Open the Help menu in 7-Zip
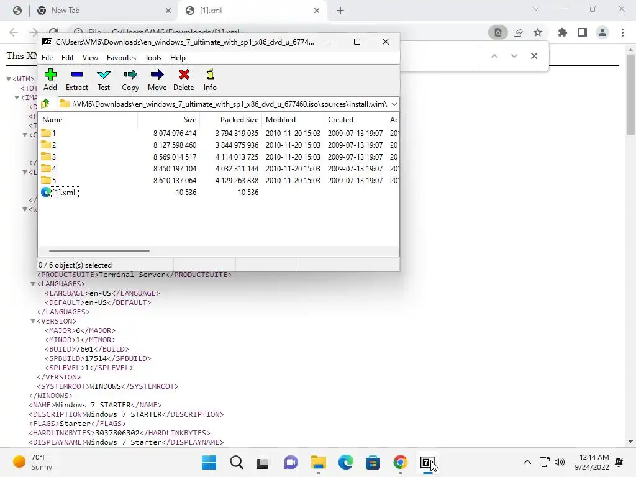This screenshot has width=636, height=477. click(178, 58)
